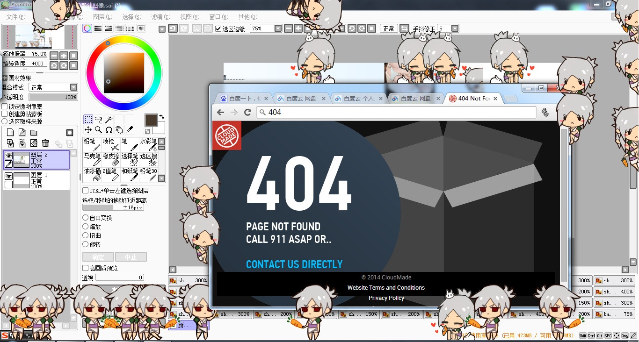Choose the 铅笔 pencil brush
The height and width of the screenshot is (342, 639).
pos(92,144)
